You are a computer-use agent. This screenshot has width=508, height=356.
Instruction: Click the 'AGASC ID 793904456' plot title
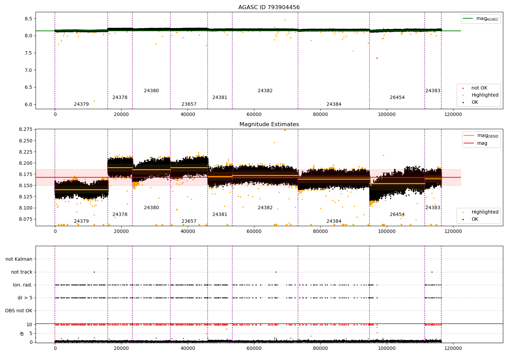[x=269, y=7]
